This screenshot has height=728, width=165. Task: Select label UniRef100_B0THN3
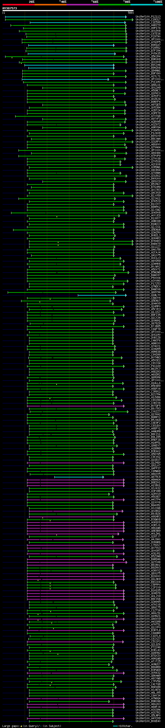click(x=148, y=357)
